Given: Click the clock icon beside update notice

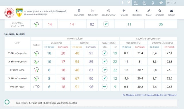Looking at the screenshot, I should pyautogui.click(x=7, y=102).
